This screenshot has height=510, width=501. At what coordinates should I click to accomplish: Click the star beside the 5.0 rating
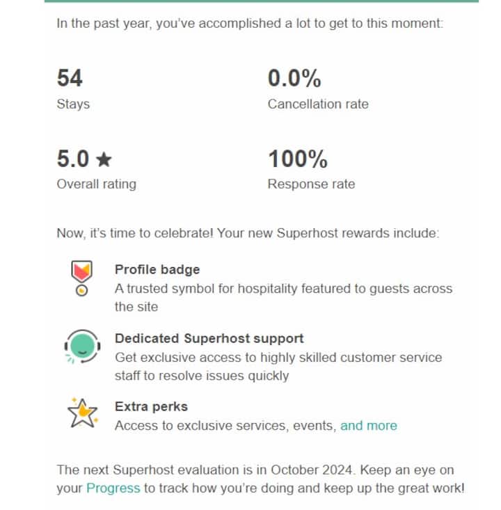click(x=104, y=159)
